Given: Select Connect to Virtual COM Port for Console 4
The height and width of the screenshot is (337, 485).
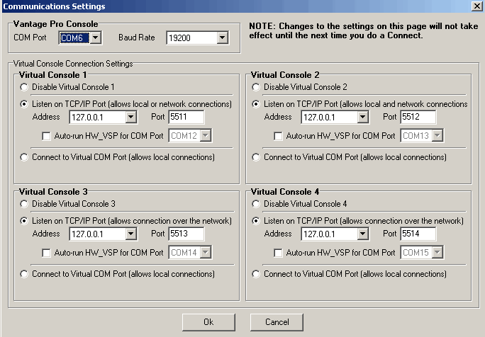Looking at the screenshot, I should coord(257,274).
